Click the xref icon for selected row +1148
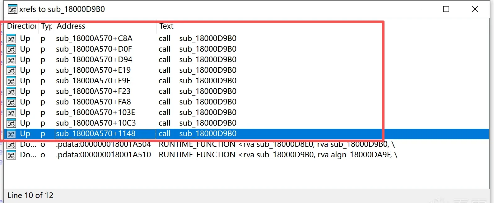The width and height of the screenshot is (494, 203). point(11,134)
